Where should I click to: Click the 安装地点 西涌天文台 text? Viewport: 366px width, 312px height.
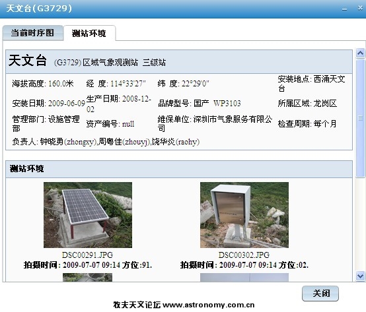312,83
